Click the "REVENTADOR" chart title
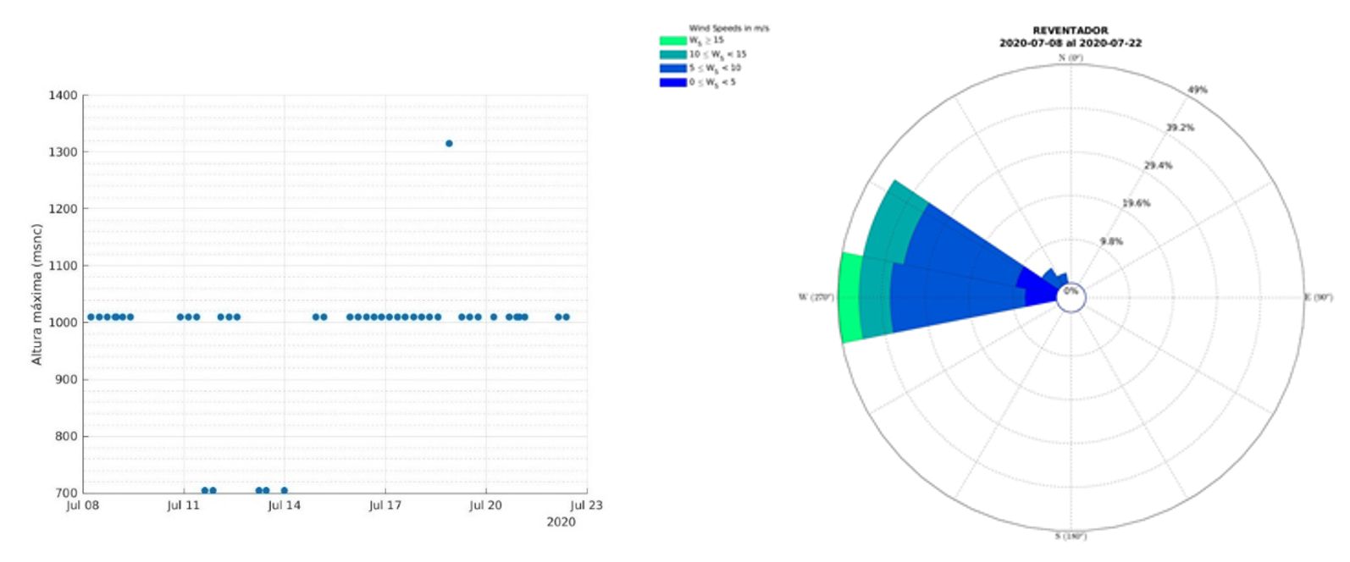 [1070, 30]
